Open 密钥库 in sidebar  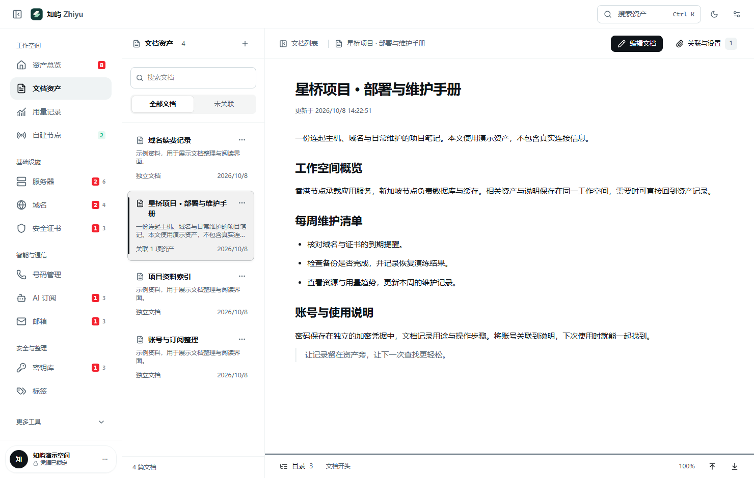tap(61, 368)
